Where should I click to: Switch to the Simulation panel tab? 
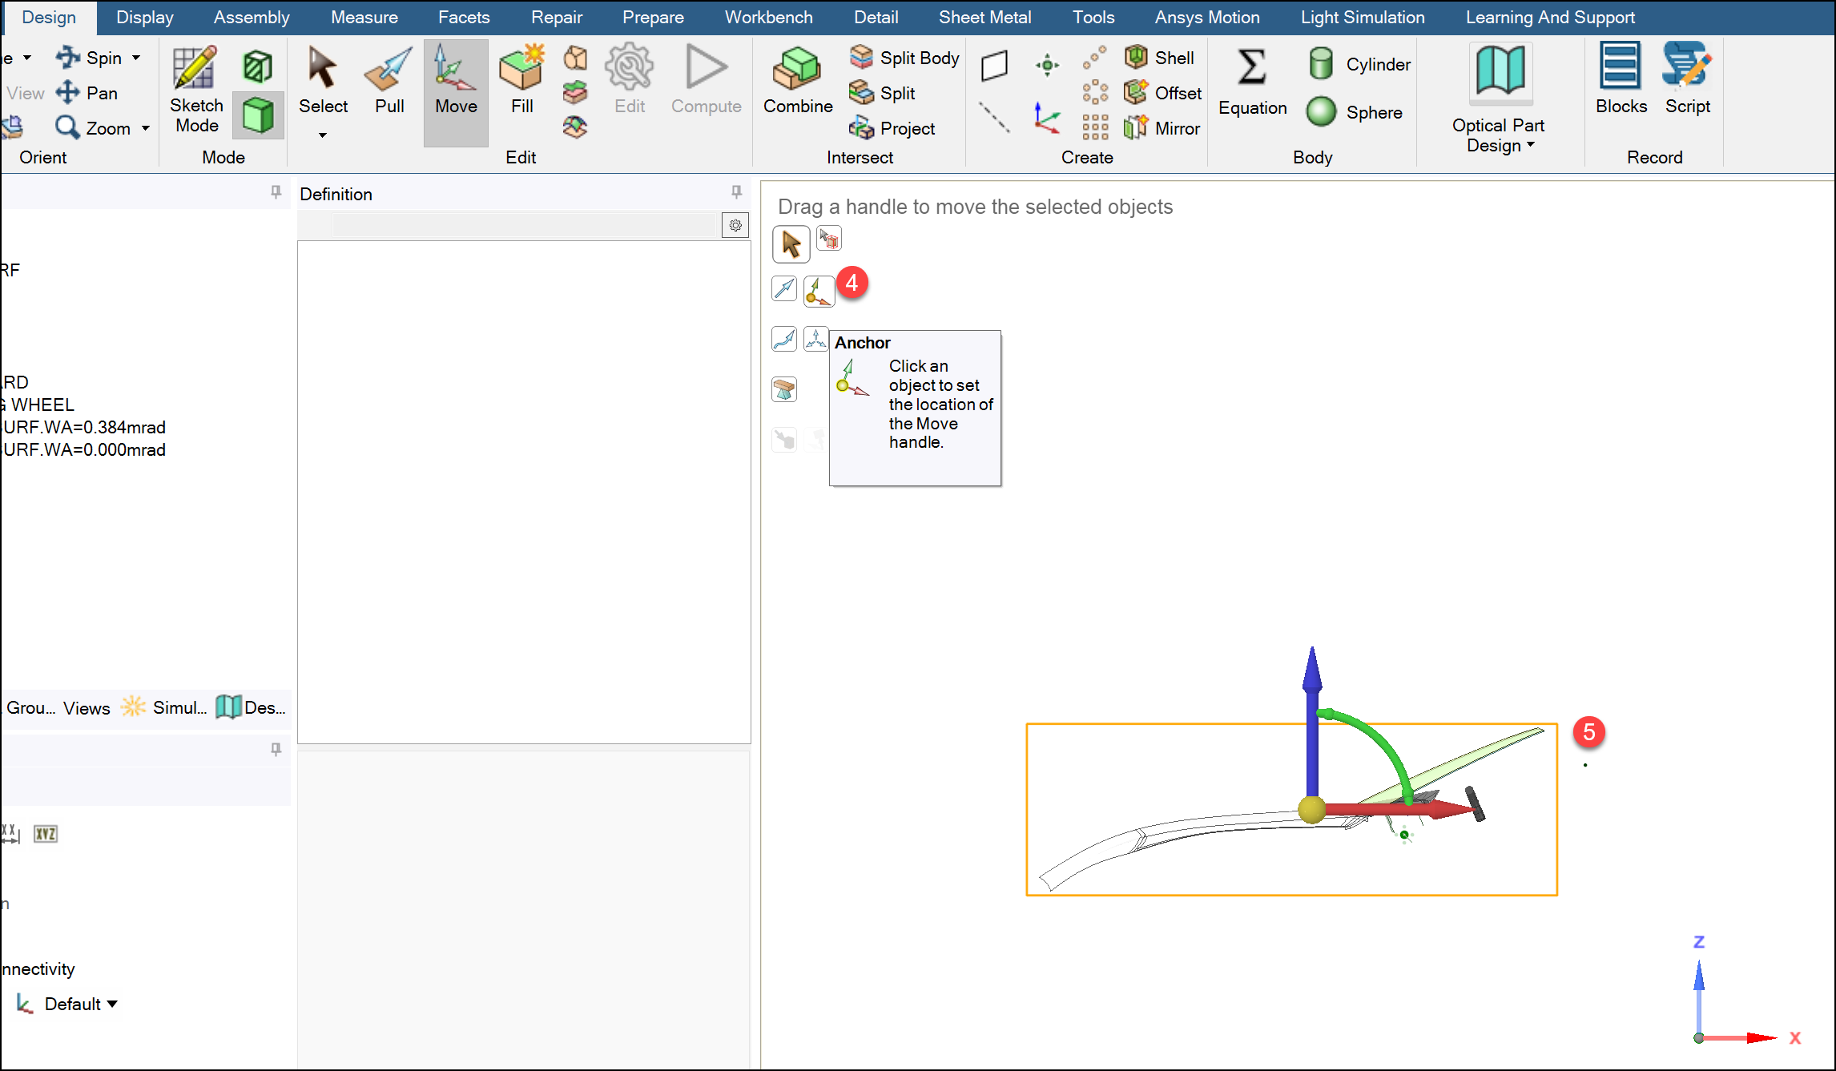[x=164, y=707]
